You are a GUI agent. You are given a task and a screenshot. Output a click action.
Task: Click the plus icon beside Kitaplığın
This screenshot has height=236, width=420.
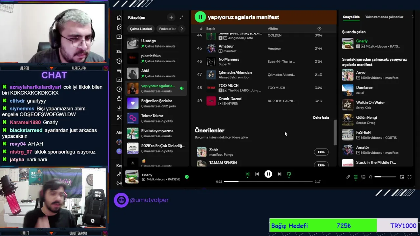click(x=171, y=17)
